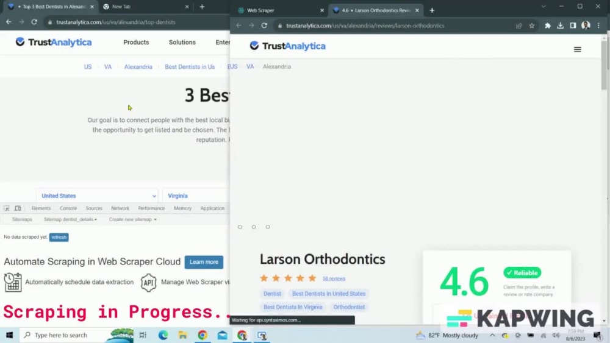Click the Best Dentists In Virginia tag
The image size is (610, 343).
click(293, 307)
